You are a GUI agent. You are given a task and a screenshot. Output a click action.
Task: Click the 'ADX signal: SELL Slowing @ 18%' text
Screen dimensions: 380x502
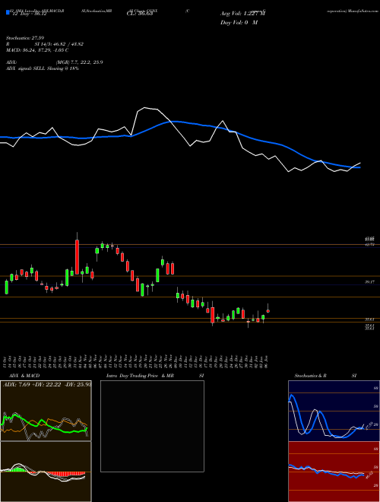pos(43,68)
